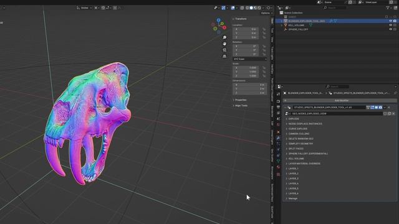Click the Properties editor search field
The width and height of the screenshot is (399, 224).
tap(337, 86)
